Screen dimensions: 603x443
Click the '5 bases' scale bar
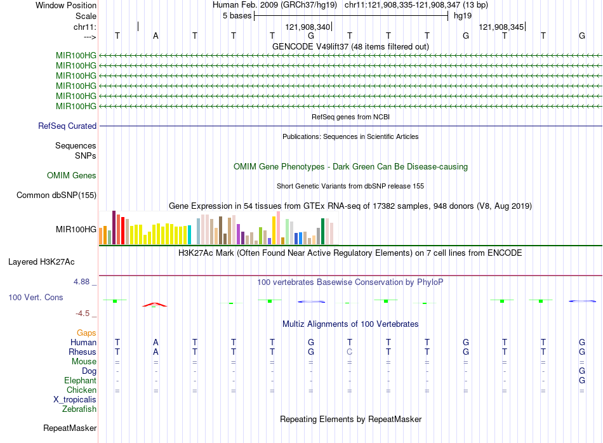click(x=351, y=16)
